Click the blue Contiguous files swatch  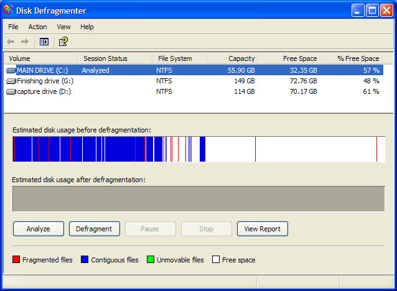point(85,259)
